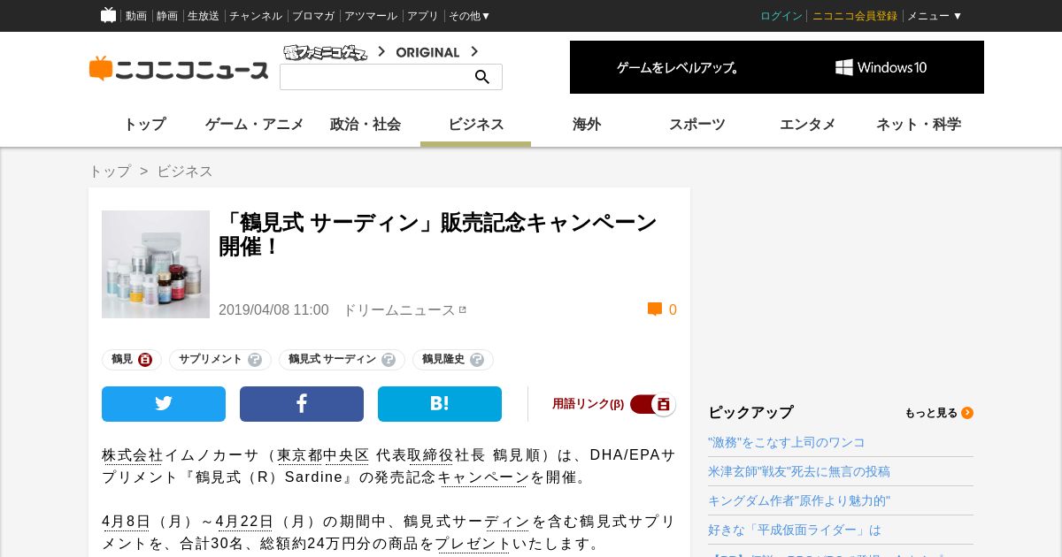Open アプリ in the top bar
Screen dimensions: 1062x557
click(423, 16)
